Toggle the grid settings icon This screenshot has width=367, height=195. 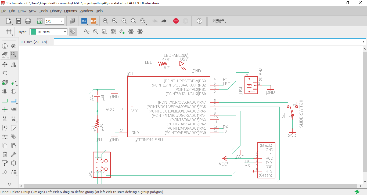(9, 32)
